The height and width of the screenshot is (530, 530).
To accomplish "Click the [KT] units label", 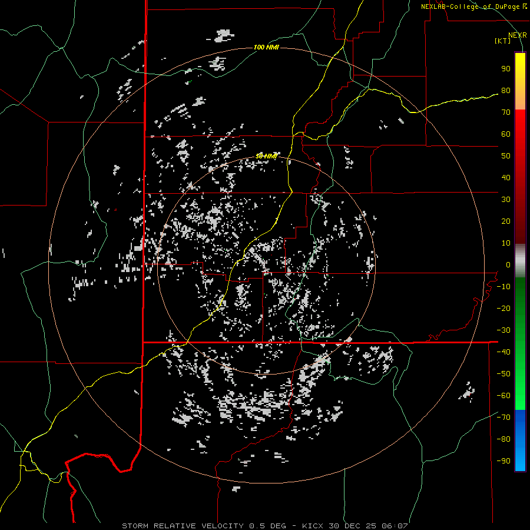I will click(x=503, y=41).
